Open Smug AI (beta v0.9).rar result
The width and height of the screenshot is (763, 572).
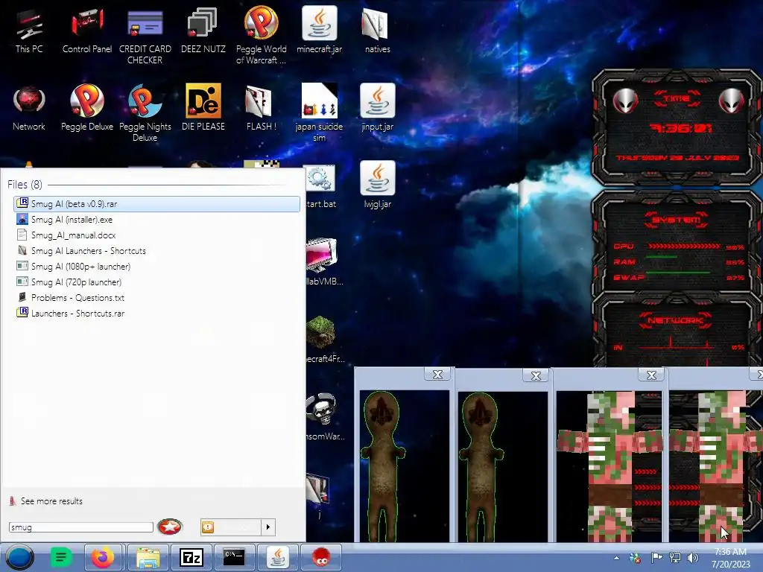[x=156, y=204]
